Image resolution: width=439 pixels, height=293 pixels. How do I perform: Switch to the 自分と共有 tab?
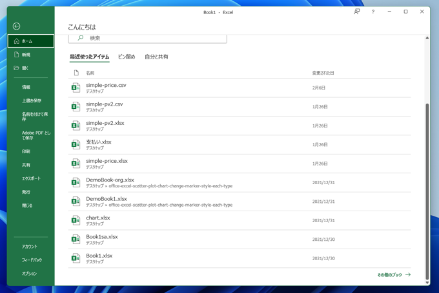tap(156, 57)
